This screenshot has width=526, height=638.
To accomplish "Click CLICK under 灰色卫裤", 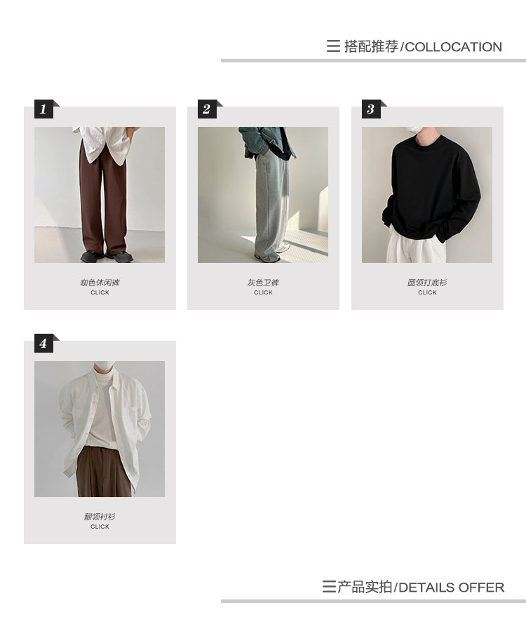I will 263,292.
